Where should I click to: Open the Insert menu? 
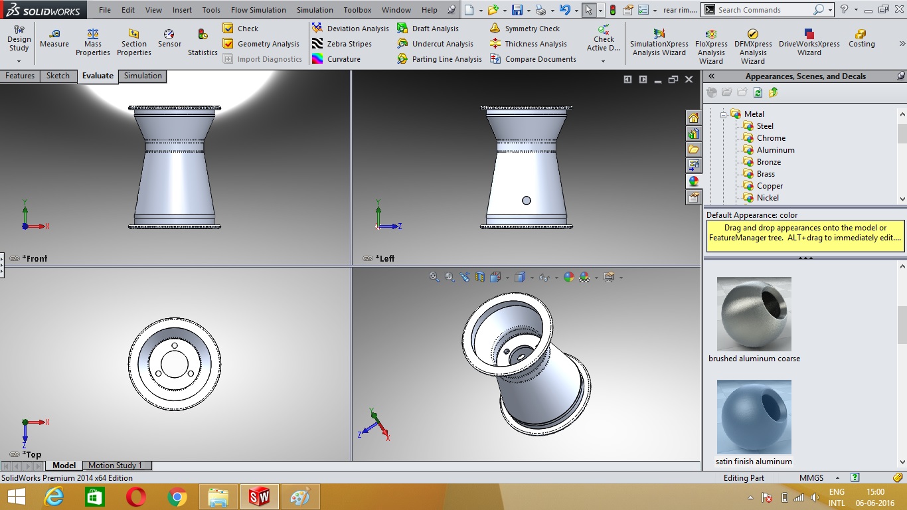182,10
